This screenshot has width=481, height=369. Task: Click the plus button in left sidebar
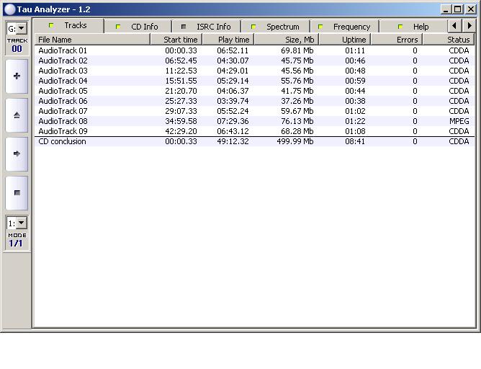click(x=17, y=76)
